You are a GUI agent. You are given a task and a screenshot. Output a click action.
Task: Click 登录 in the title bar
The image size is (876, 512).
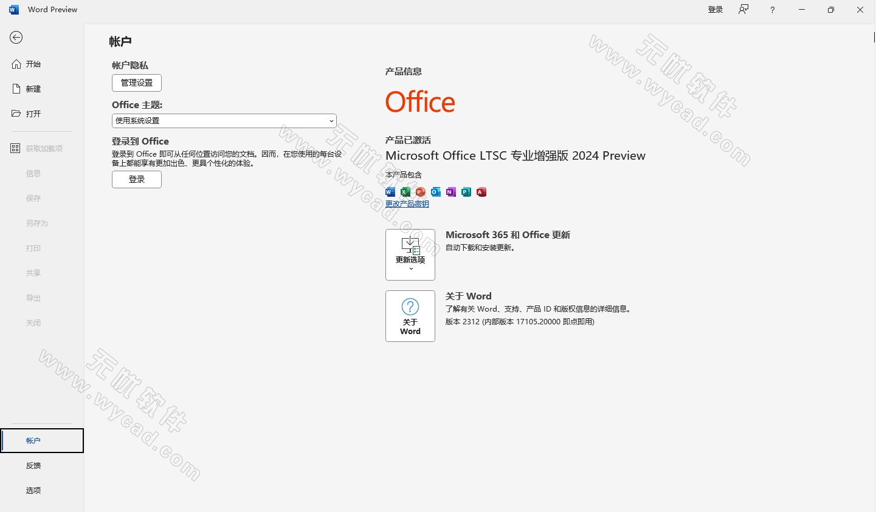tap(716, 10)
